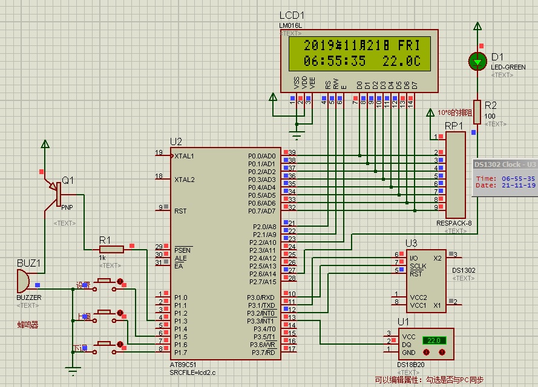This screenshot has width=538, height=387.
Task: Click the 设置 push-button switch body
Action: [104, 285]
